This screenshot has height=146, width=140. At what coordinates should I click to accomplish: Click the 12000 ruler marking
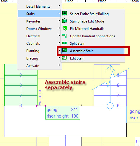pyautogui.click(x=102, y=1)
